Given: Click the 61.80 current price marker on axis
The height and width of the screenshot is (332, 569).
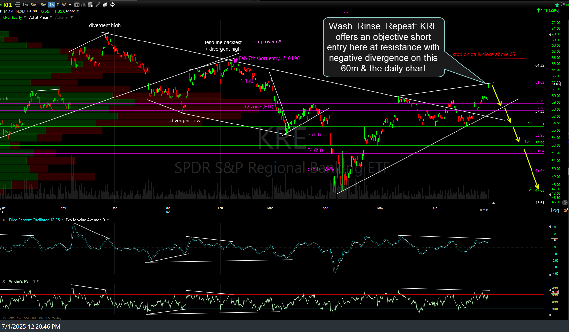Looking at the screenshot, I should click(555, 84).
